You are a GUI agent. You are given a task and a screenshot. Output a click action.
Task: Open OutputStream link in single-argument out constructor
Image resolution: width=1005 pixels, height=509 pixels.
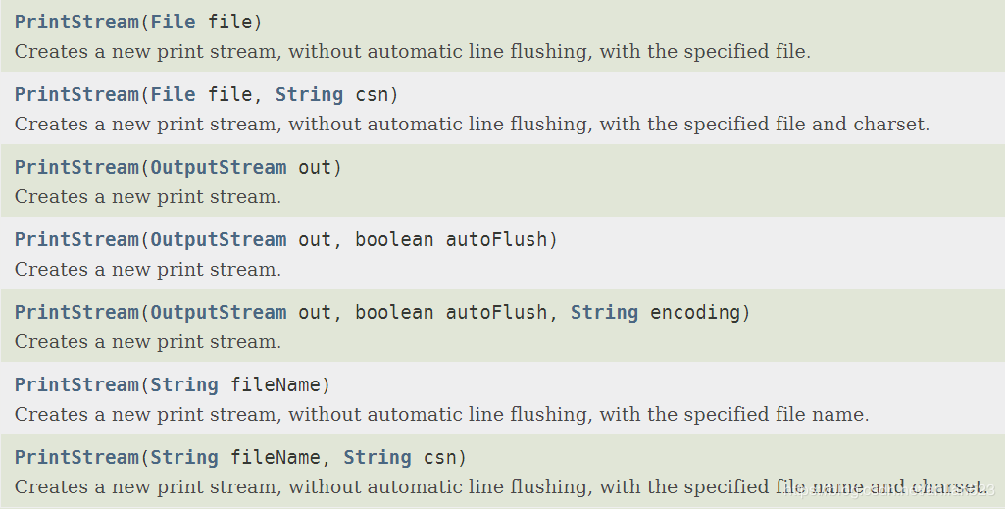point(219,167)
